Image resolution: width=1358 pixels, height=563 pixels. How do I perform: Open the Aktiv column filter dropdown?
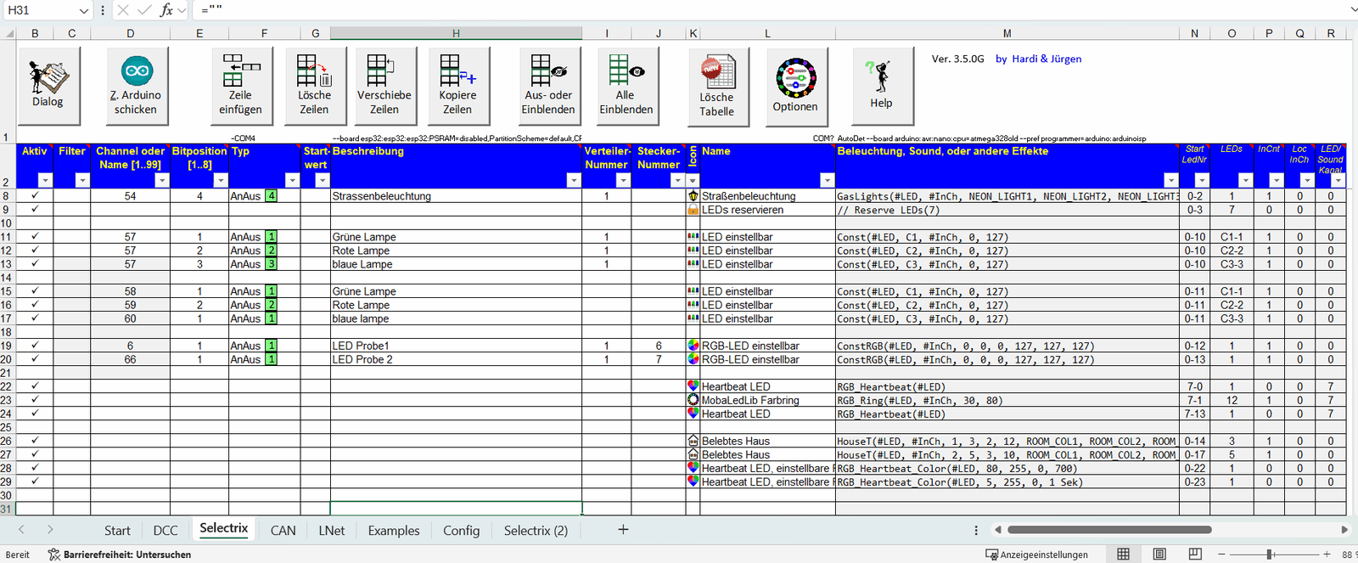[45, 180]
